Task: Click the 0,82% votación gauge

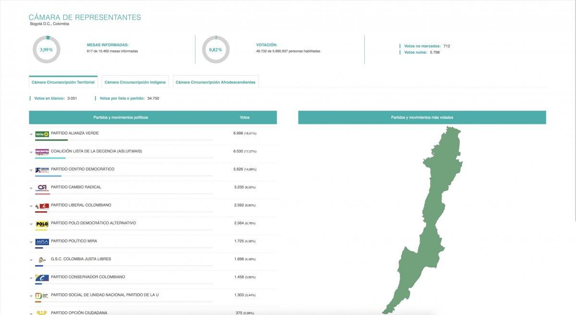Action: [x=216, y=49]
